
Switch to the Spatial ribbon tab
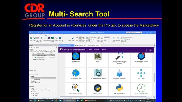coord(51,35)
